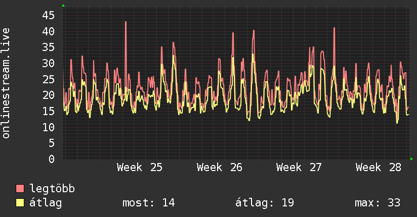Click the átlag legend label

tap(46, 203)
